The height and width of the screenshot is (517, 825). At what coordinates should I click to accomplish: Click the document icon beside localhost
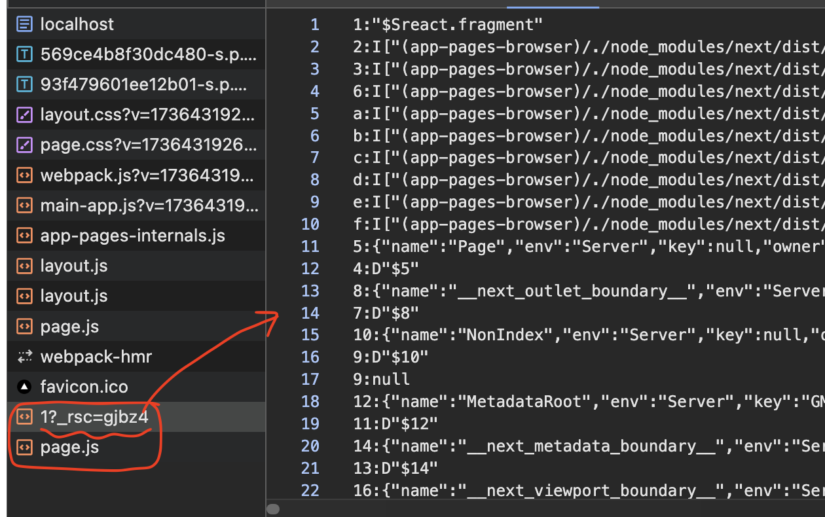point(24,25)
